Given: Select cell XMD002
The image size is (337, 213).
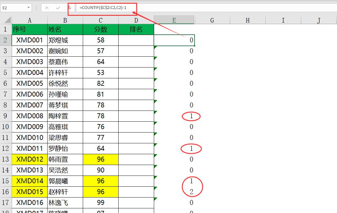Looking at the screenshot, I should (x=30, y=51).
